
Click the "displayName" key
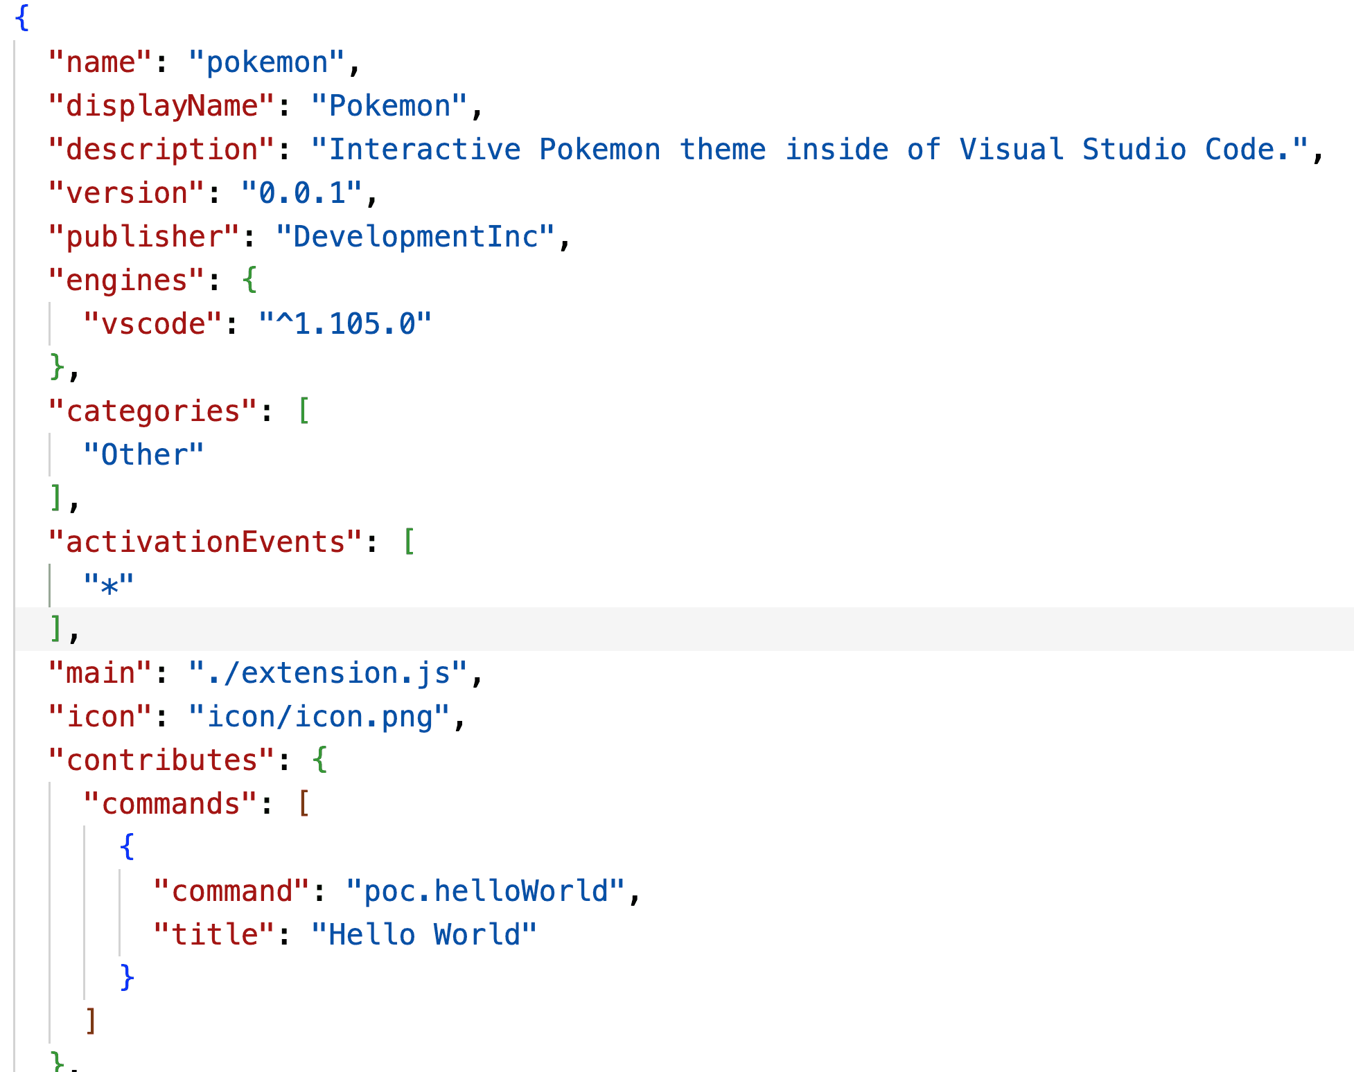[161, 107]
